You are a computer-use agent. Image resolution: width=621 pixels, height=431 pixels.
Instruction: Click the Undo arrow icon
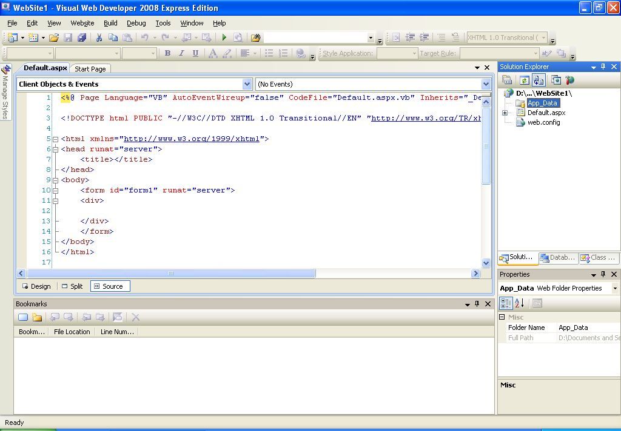pos(144,38)
